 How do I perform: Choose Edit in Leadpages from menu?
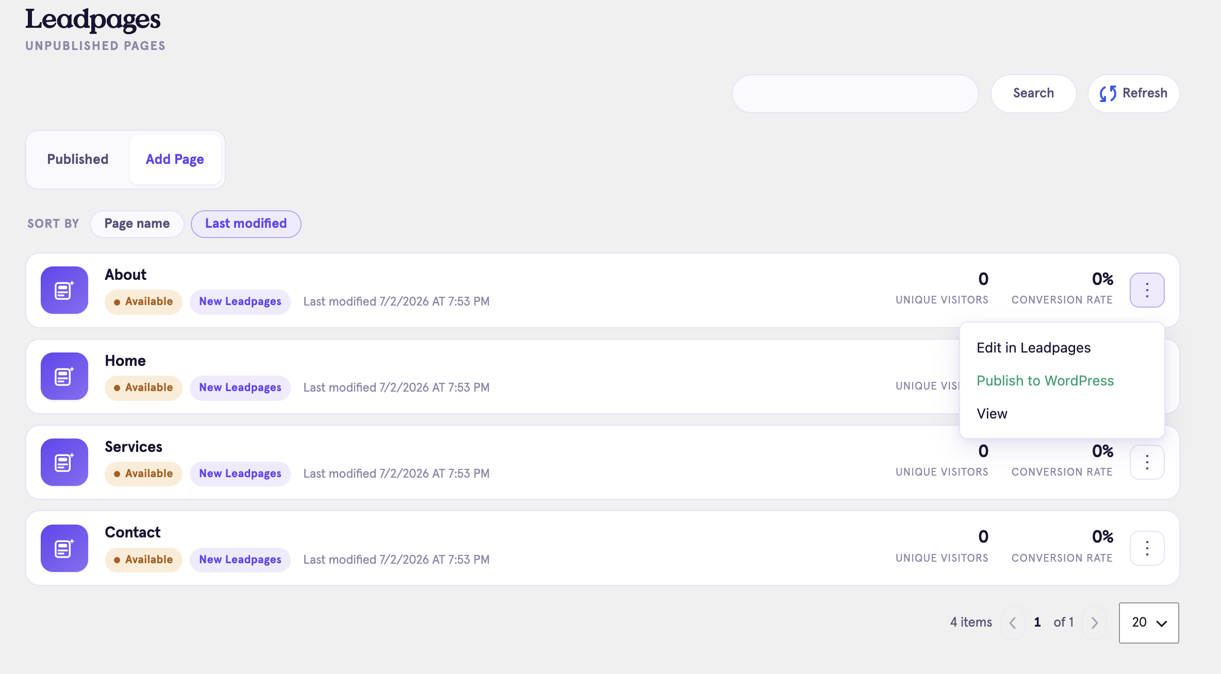pos(1033,348)
